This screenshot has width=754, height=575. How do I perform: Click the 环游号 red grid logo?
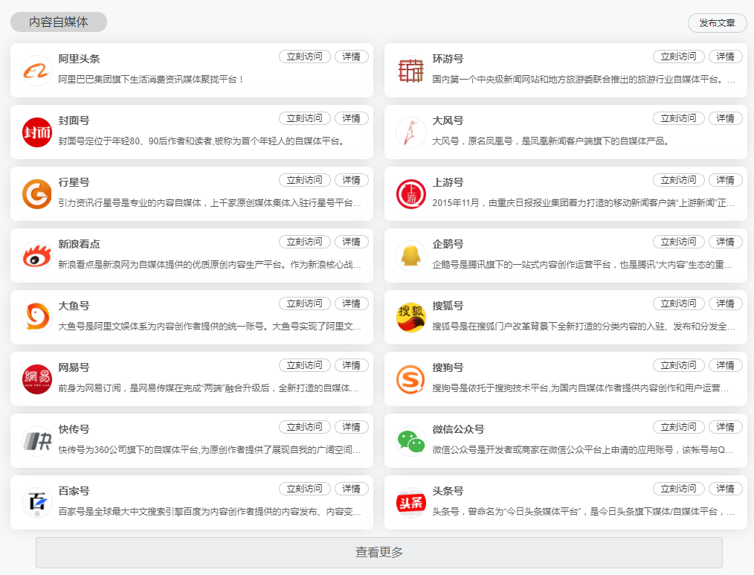click(x=410, y=71)
